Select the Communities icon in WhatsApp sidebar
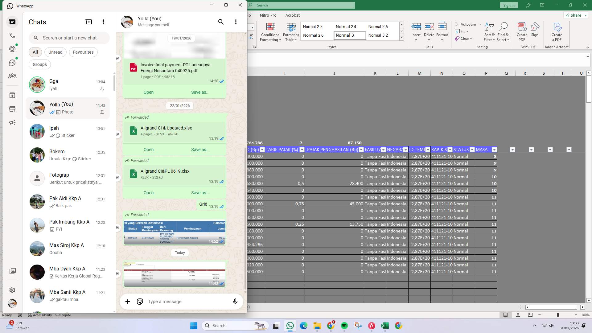592x333 pixels. click(x=12, y=76)
